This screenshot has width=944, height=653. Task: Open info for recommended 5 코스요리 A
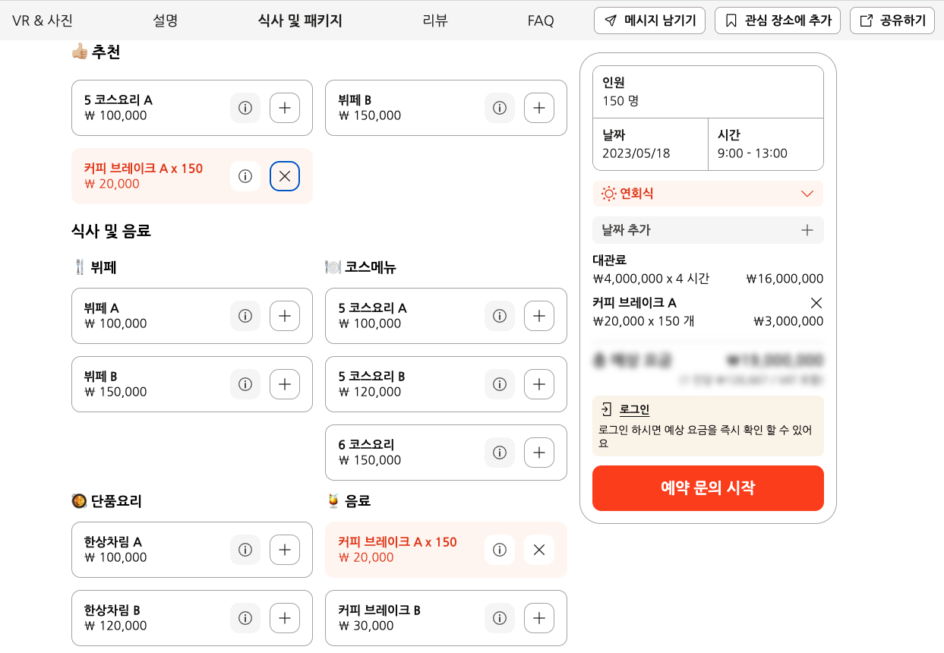click(245, 108)
